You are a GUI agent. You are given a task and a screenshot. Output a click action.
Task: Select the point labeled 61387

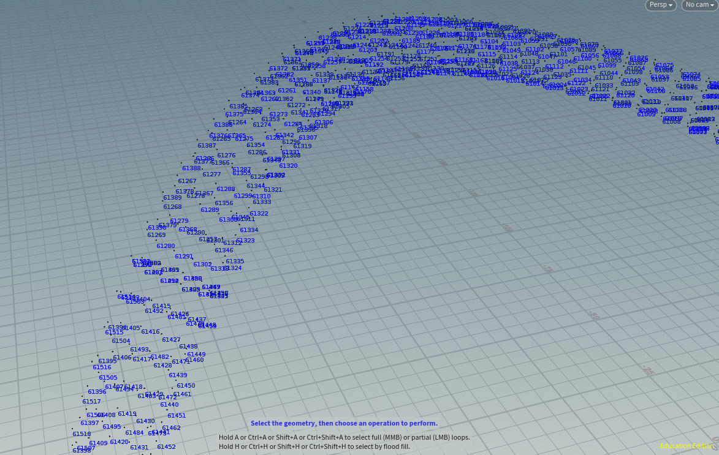click(x=207, y=146)
